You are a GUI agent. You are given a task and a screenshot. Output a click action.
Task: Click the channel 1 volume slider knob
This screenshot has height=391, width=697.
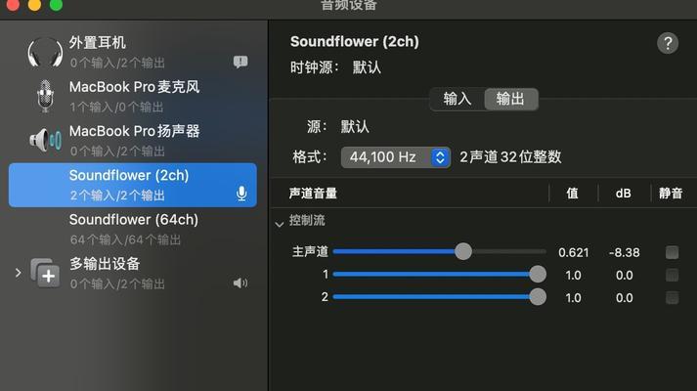(538, 274)
